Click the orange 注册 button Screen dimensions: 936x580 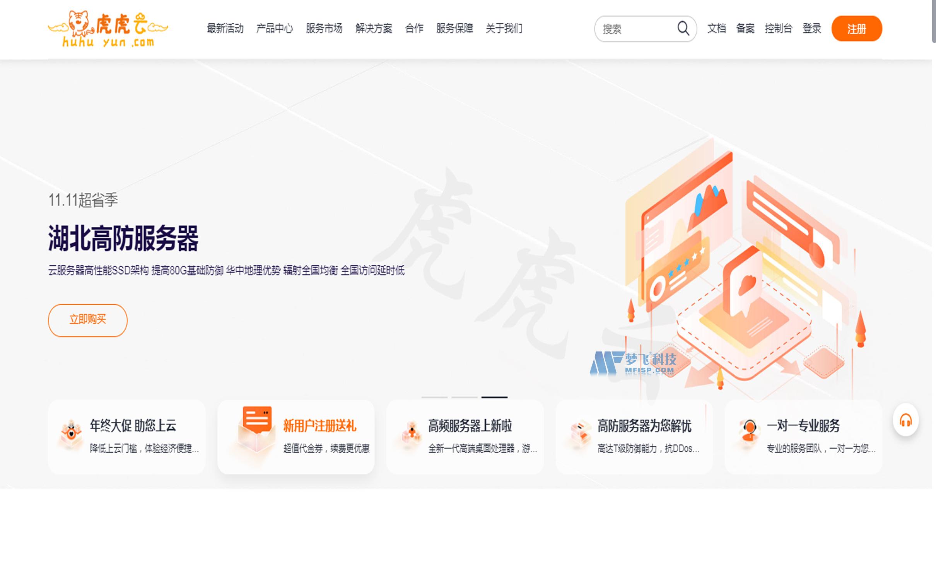[x=856, y=29]
